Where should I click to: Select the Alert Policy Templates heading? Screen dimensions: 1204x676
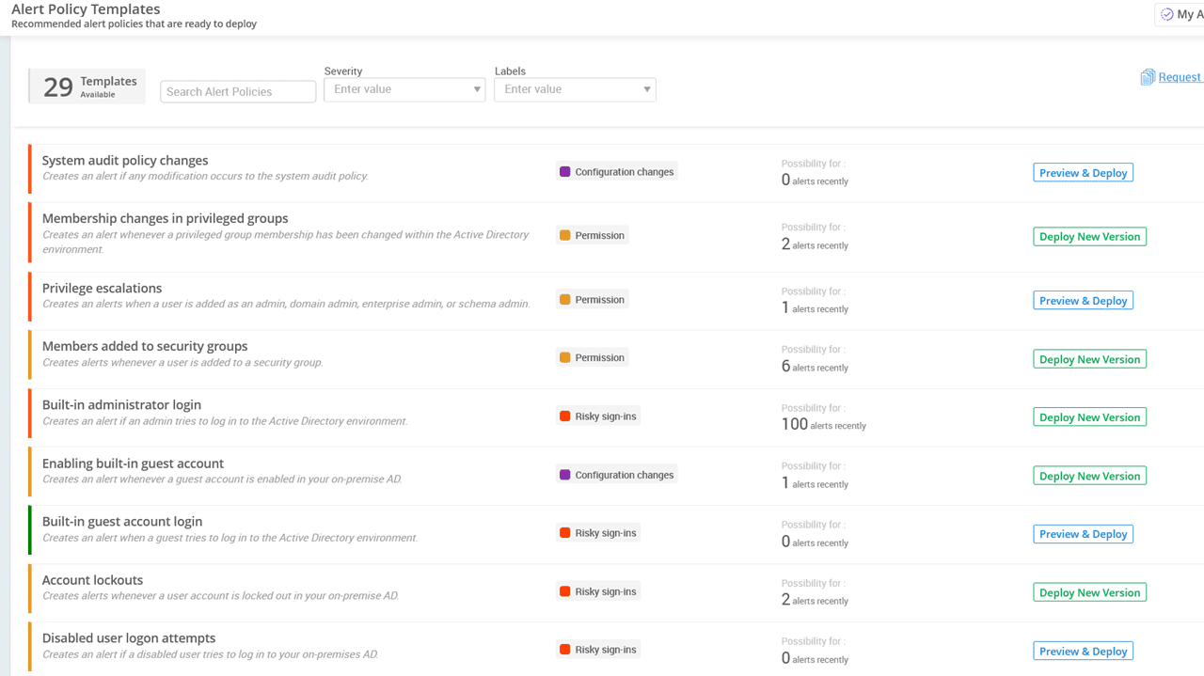(86, 8)
